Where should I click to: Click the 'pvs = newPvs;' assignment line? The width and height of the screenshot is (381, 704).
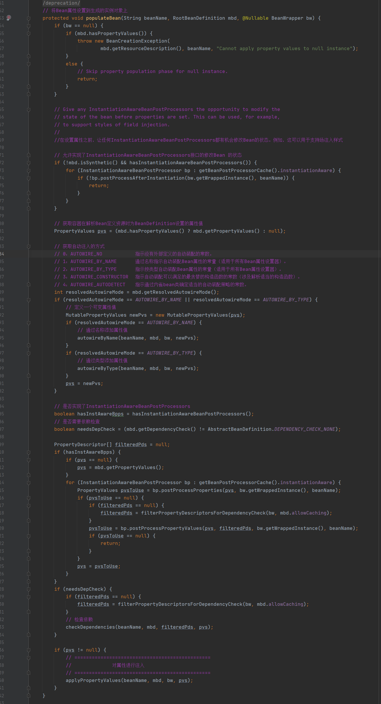pyautogui.click(x=84, y=383)
